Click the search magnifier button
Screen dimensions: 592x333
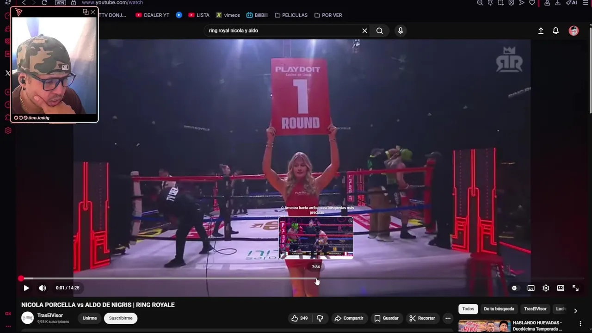tap(380, 31)
